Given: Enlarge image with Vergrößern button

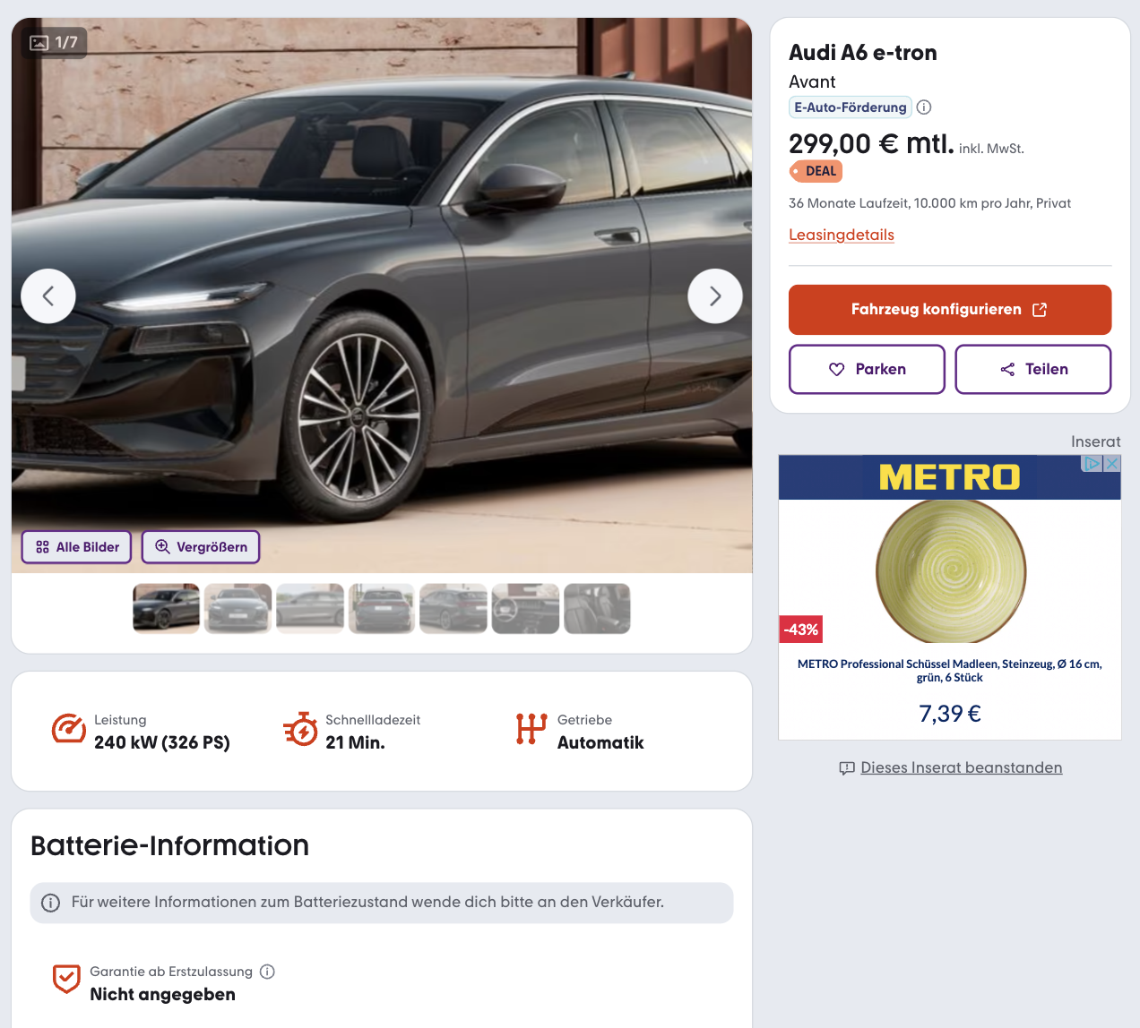Looking at the screenshot, I should (201, 547).
